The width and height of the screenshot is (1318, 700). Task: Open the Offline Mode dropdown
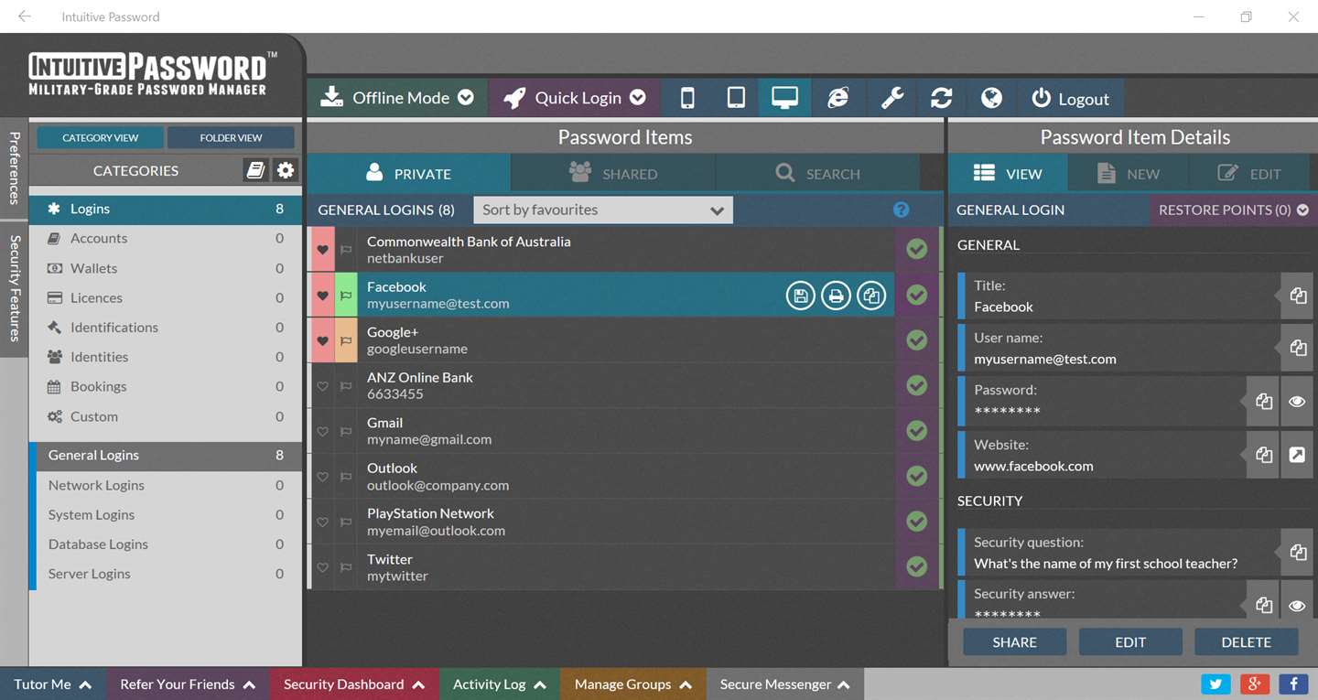click(397, 98)
